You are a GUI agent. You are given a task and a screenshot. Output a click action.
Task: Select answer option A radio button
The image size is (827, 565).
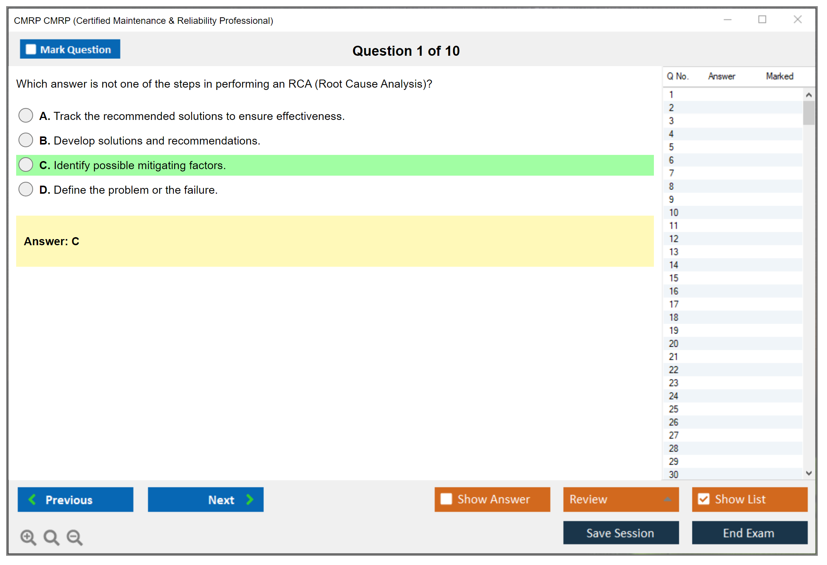(x=26, y=115)
